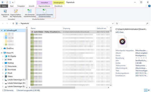Collapse the Dieser PC tree node
Viewport: 151px width, 92px height.
point(2,53)
